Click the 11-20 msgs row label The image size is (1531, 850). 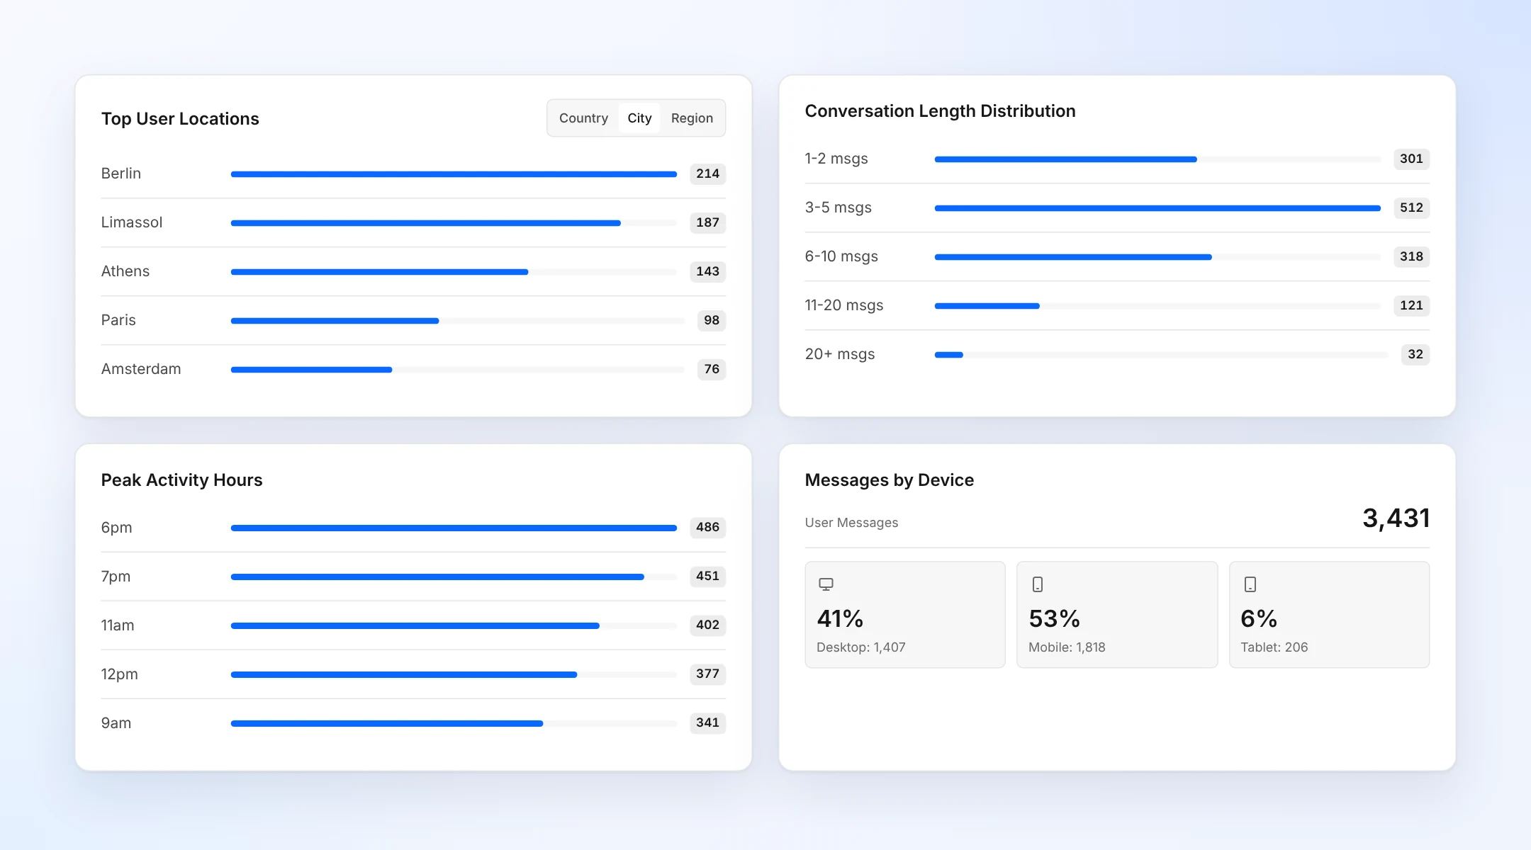[x=844, y=305]
